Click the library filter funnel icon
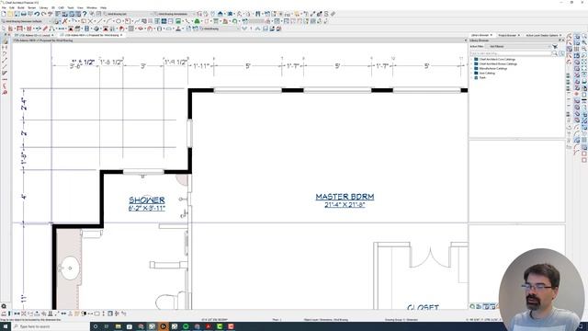The image size is (588, 331). 555,47
